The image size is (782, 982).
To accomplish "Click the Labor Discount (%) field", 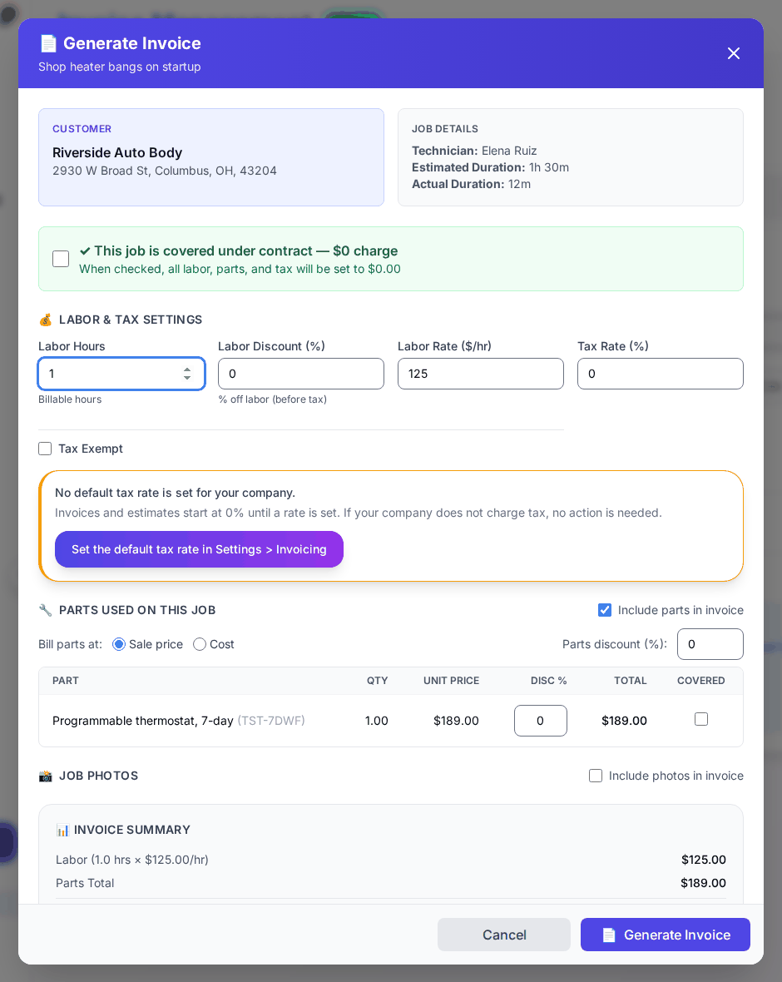I will (301, 374).
